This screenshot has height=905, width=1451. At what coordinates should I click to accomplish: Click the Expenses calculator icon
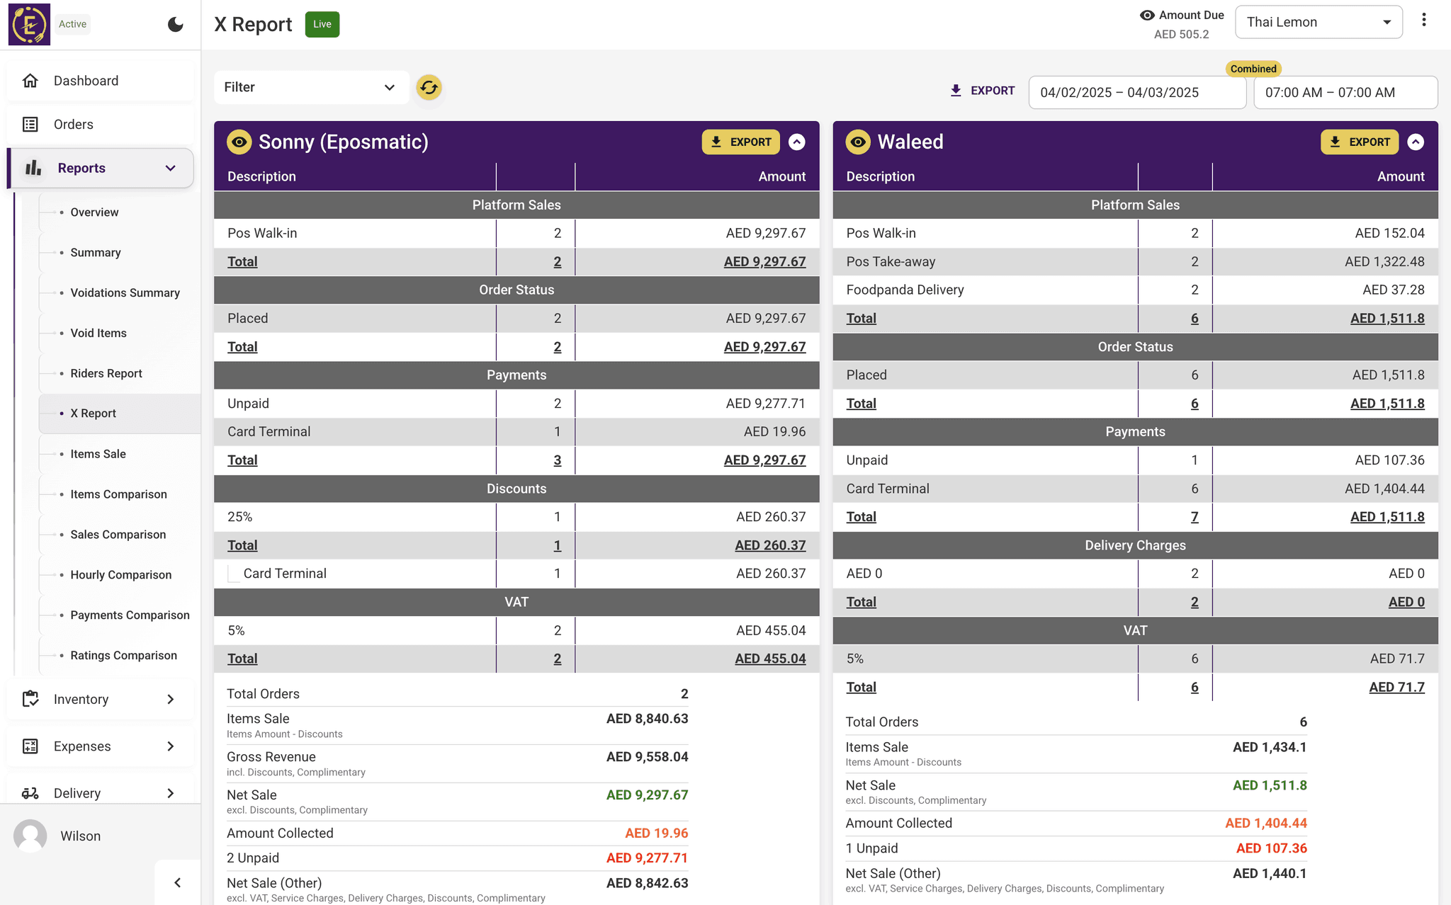[30, 746]
